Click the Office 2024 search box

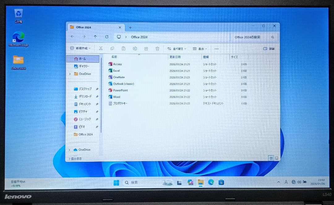(248, 37)
